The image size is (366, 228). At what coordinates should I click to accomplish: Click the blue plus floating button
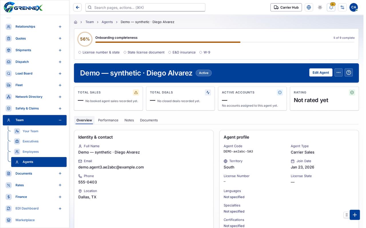click(x=355, y=215)
